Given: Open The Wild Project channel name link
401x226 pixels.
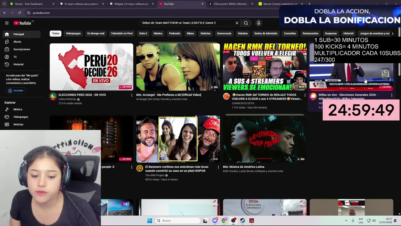Looking at the screenshot, I should tap(155, 175).
